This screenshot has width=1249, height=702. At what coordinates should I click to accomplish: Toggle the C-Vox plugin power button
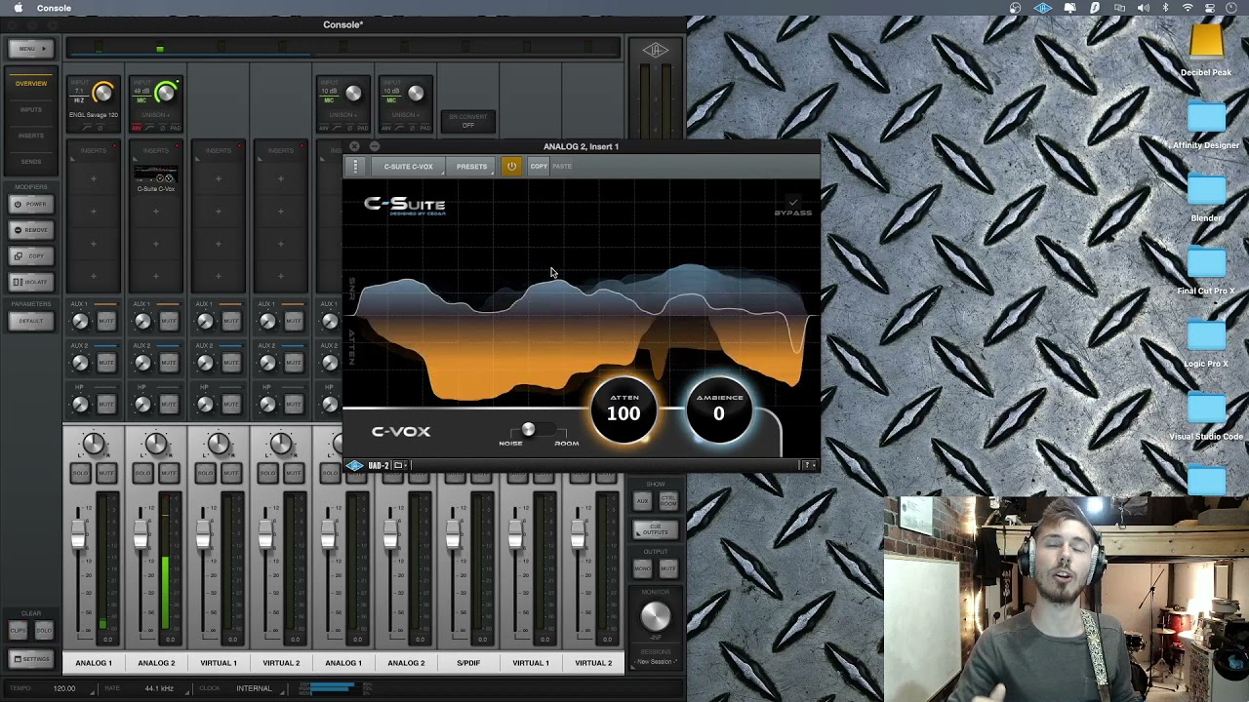click(x=511, y=166)
